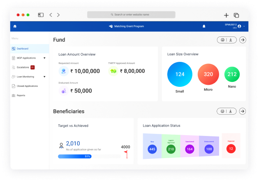
Task: Click the print icon in Fund section
Action: 222,40
